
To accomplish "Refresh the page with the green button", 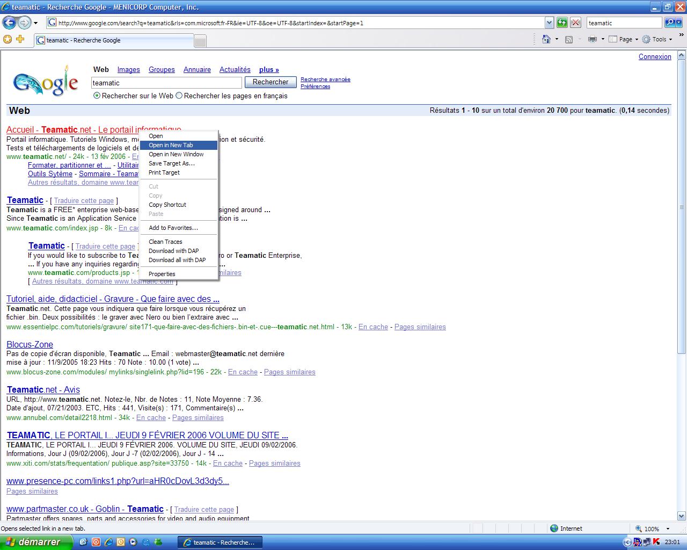I will (x=562, y=23).
